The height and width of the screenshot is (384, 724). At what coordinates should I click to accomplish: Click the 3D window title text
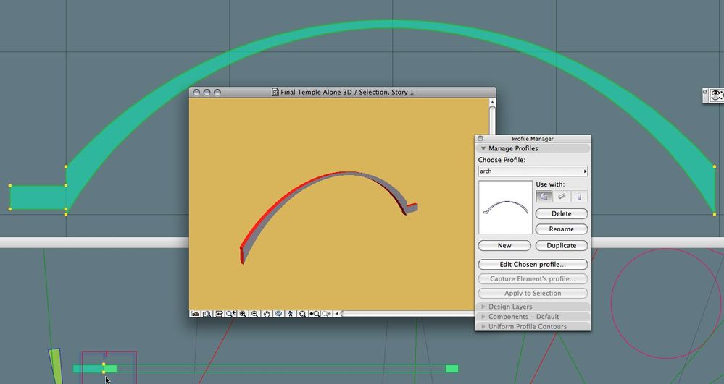point(346,92)
